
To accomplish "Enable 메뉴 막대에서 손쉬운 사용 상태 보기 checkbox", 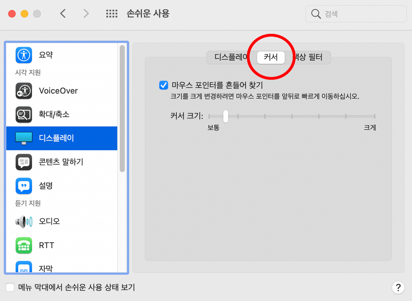I will coord(10,287).
